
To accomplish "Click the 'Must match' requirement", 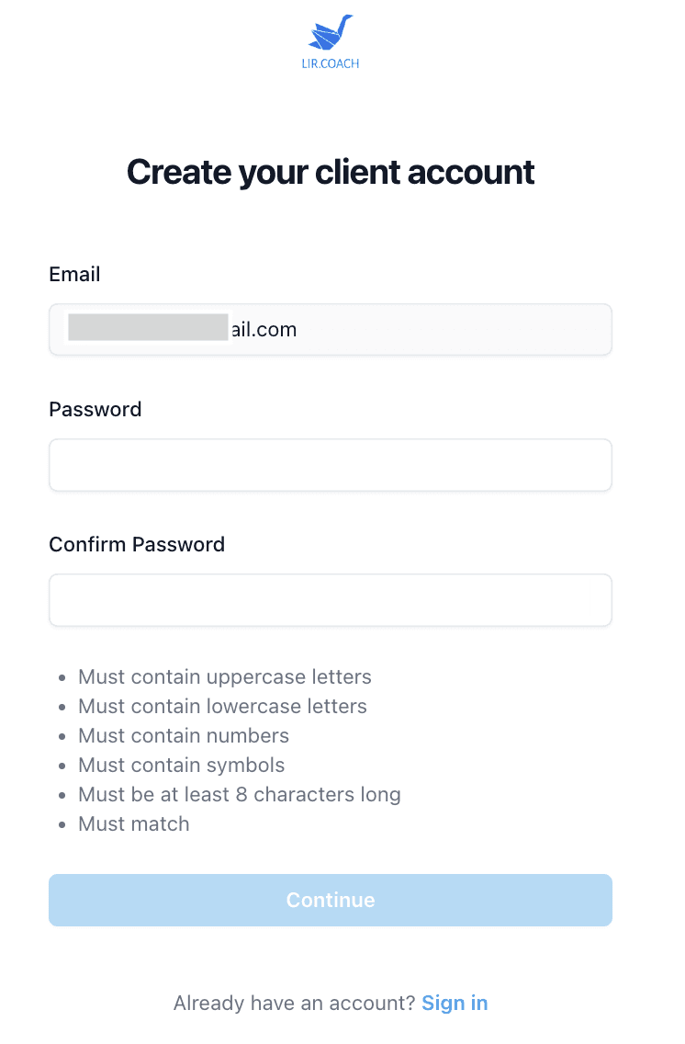I will [x=134, y=824].
